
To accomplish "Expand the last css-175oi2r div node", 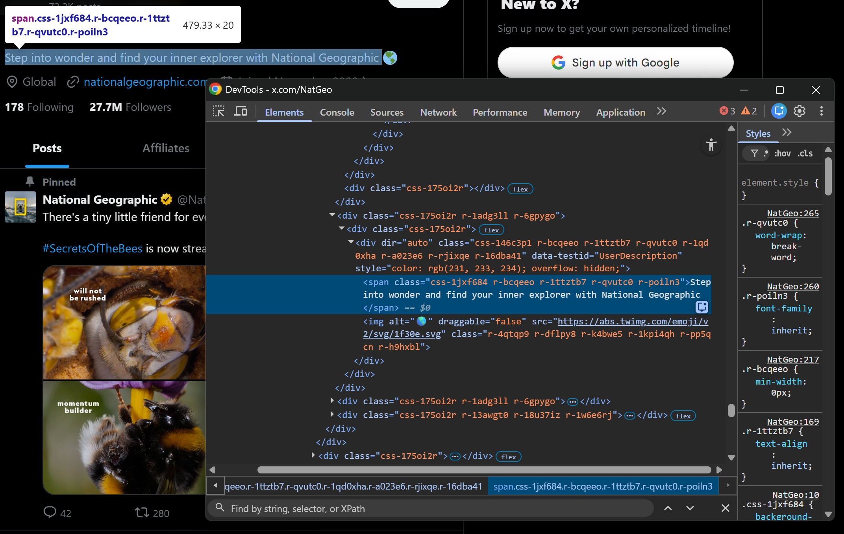I will [x=313, y=455].
